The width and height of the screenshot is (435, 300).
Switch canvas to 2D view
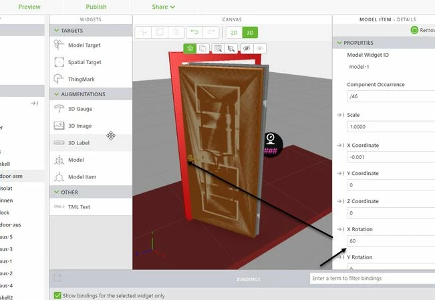tap(234, 33)
